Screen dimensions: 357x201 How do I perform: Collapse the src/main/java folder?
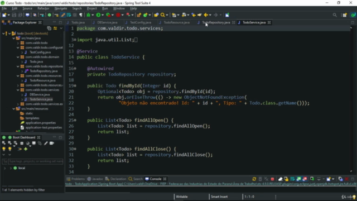point(13,39)
